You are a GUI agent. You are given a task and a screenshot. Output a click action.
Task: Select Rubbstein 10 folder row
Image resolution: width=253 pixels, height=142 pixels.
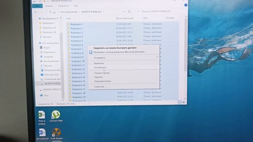click(x=78, y=61)
